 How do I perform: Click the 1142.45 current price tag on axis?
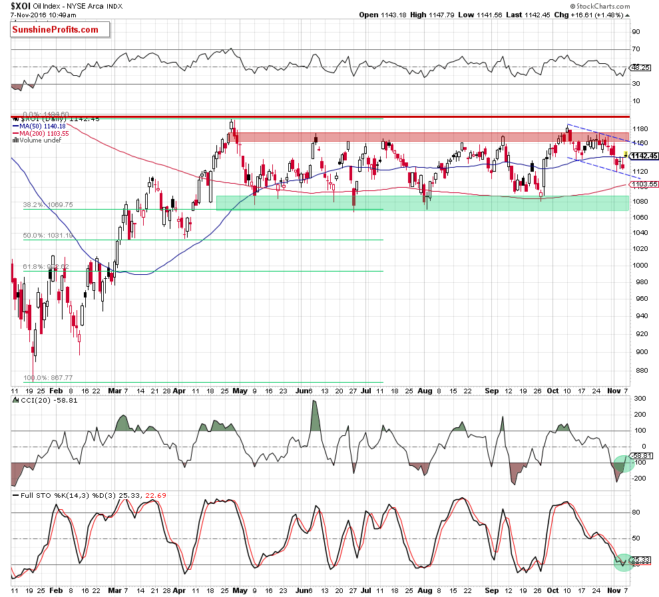[644, 156]
